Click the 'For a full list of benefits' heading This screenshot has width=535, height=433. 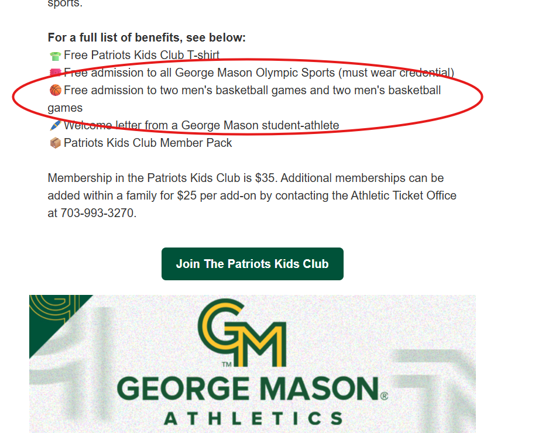(x=147, y=37)
